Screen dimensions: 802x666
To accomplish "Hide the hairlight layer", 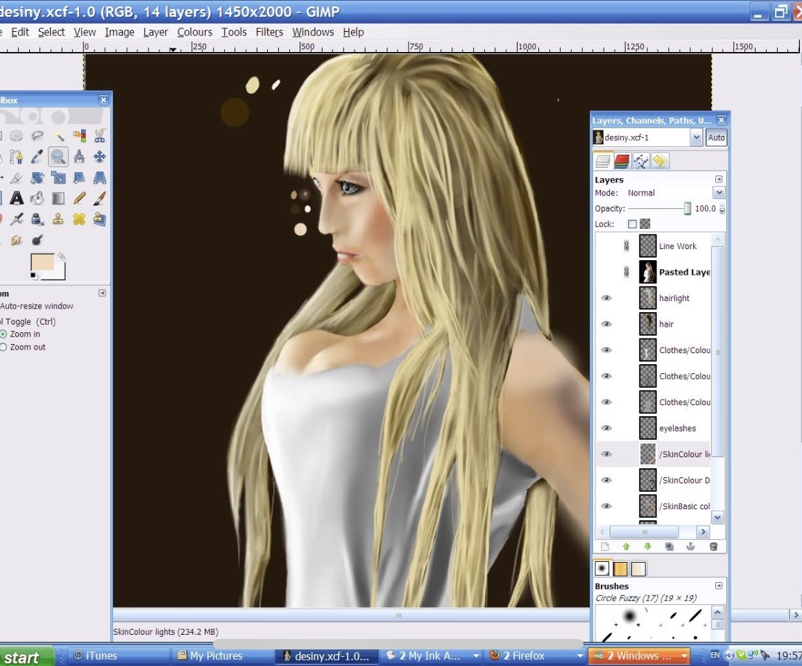I will coord(606,298).
